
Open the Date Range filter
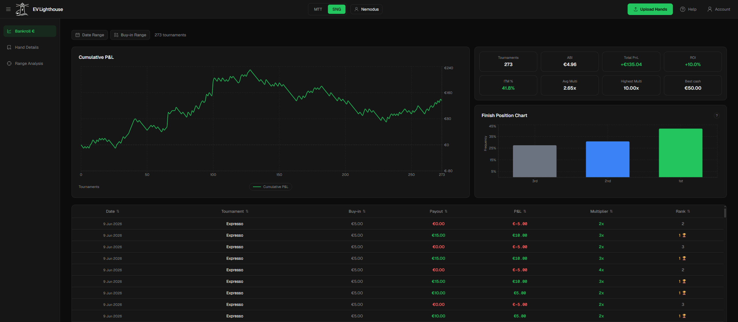click(x=90, y=35)
